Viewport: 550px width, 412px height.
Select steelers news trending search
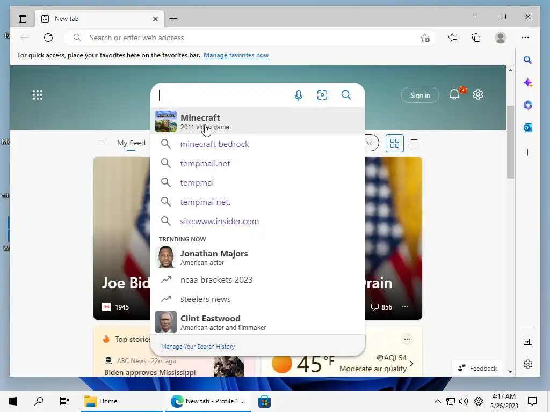point(258,299)
